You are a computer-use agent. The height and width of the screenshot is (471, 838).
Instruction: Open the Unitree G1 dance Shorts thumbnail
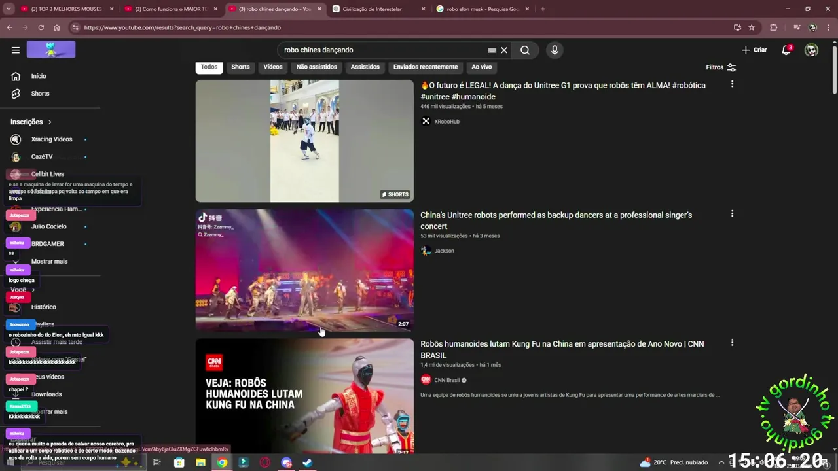click(x=304, y=141)
